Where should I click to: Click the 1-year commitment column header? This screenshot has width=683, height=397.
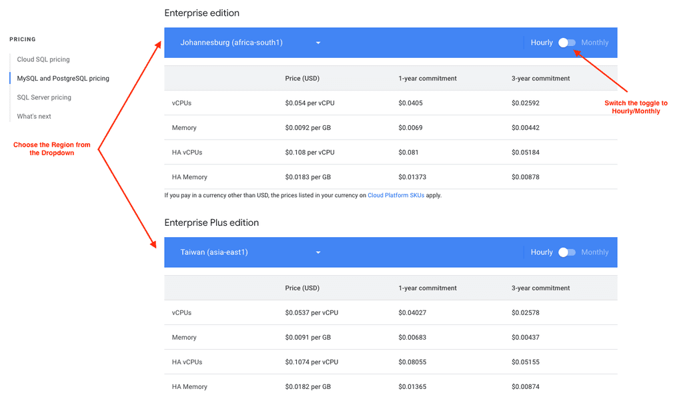click(x=427, y=78)
